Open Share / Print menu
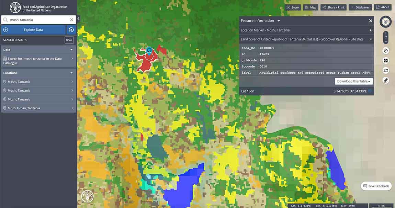 click(x=333, y=7)
